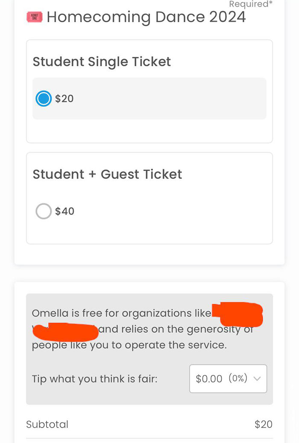Expand the tip percentage options list
This screenshot has height=443, width=299.
pyautogui.click(x=228, y=378)
